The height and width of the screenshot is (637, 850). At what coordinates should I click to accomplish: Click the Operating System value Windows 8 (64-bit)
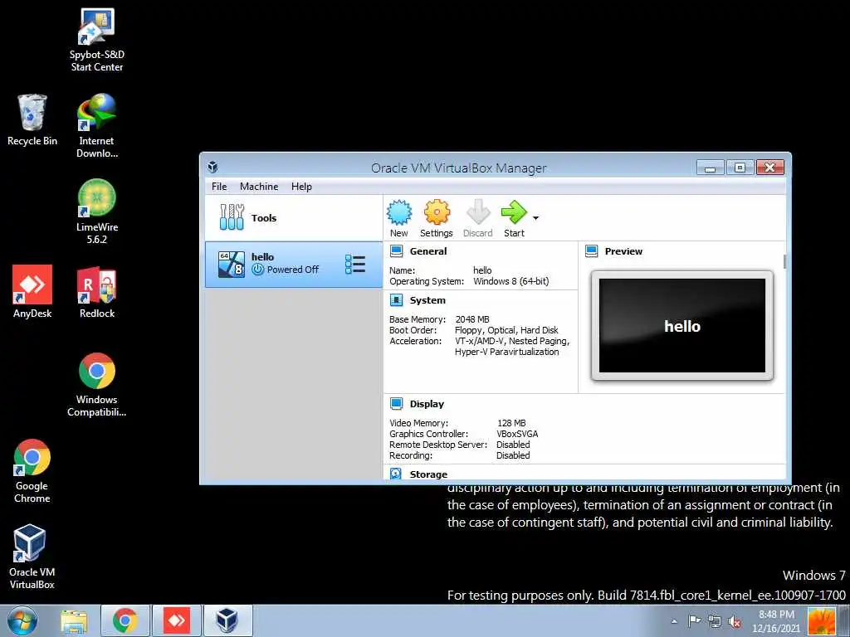pyautogui.click(x=511, y=281)
